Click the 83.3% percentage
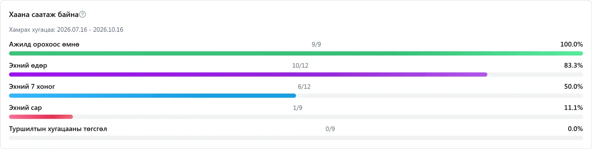 [573, 65]
